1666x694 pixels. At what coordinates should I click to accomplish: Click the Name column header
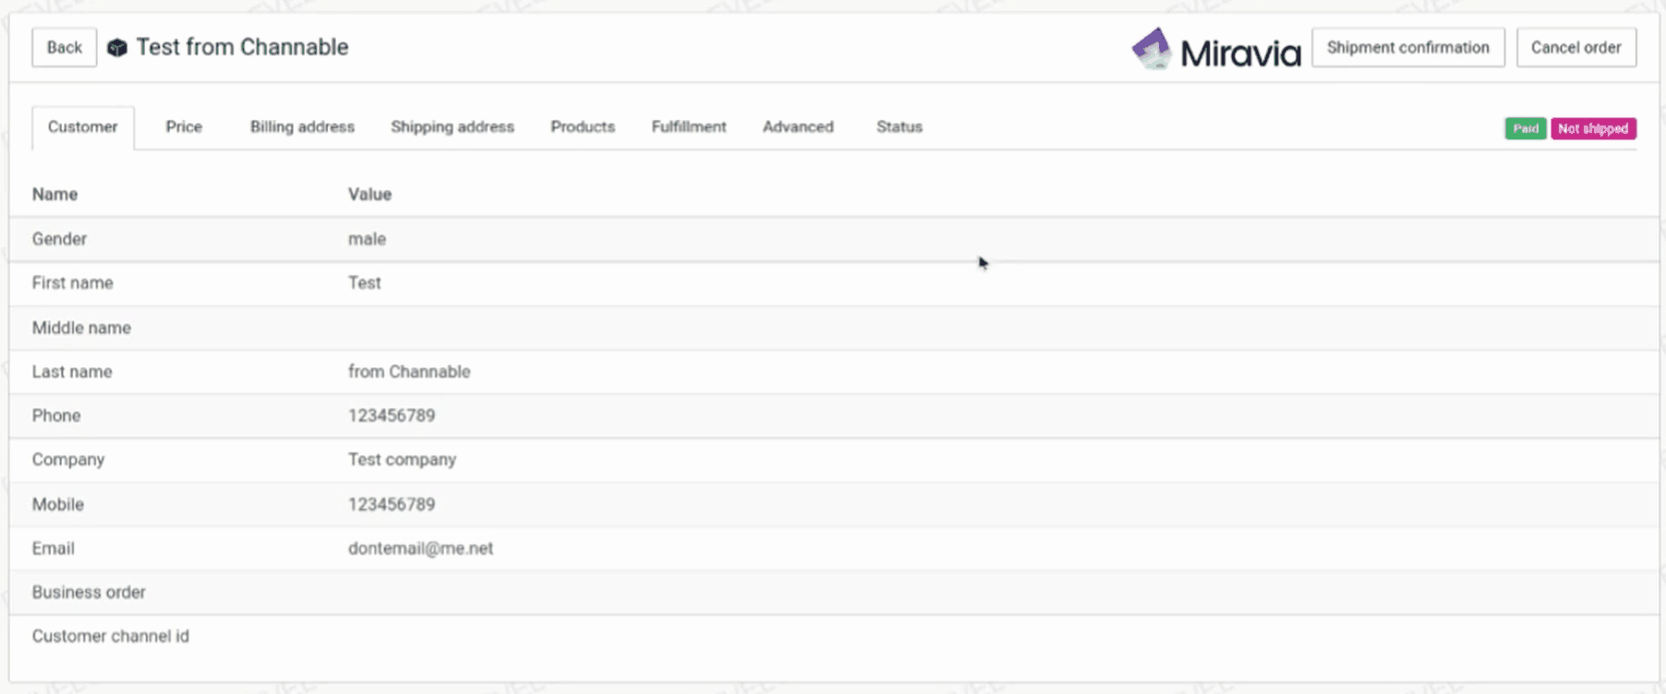54,195
